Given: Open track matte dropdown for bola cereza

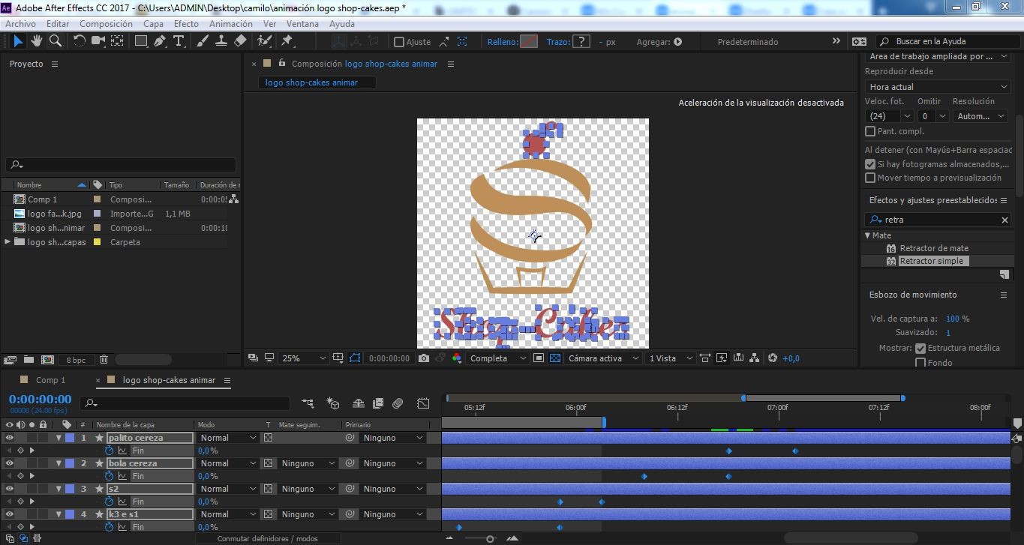Looking at the screenshot, I should 307,463.
